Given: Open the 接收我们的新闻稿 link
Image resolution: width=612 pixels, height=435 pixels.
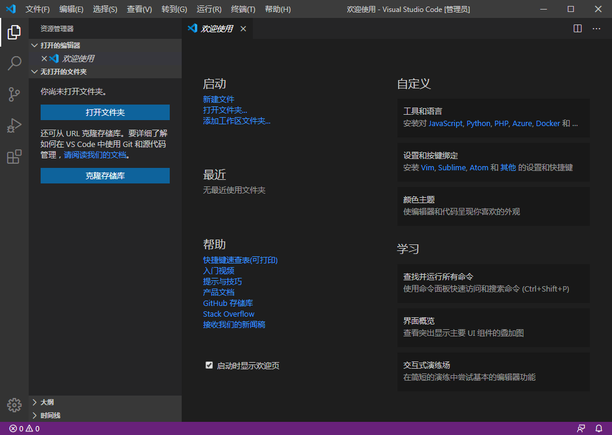Looking at the screenshot, I should 234,324.
